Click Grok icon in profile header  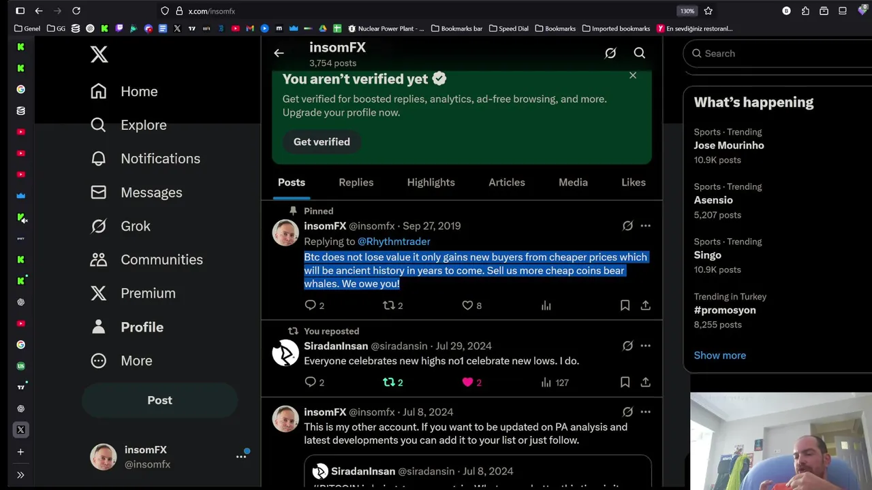pyautogui.click(x=610, y=53)
